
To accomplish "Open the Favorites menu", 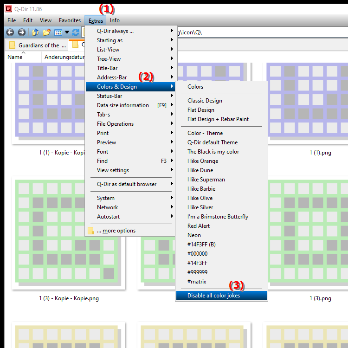I will point(70,20).
